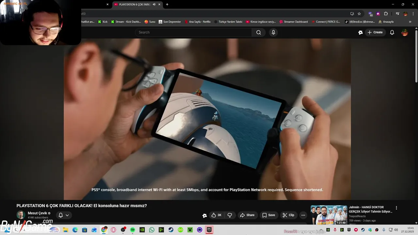Image resolution: width=418 pixels, height=235 pixels.
Task: Open subscription notification bell dropdown
Action: [x=64, y=215]
